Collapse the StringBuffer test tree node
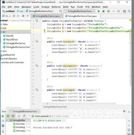Viewport: 134px width, 135px height. [7, 120]
